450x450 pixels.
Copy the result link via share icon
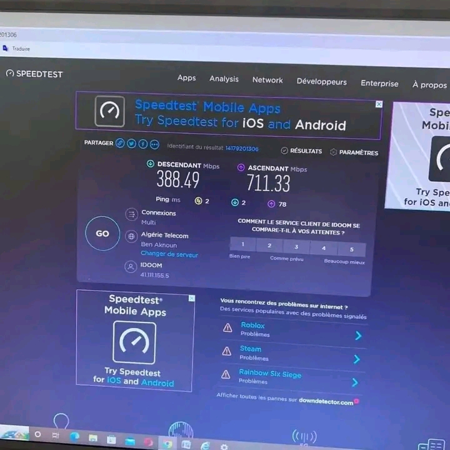click(x=120, y=143)
